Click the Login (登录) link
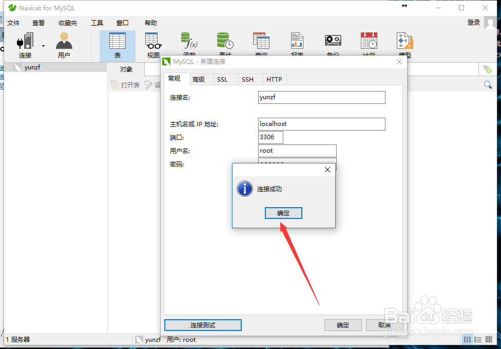The width and height of the screenshot is (501, 349). pyautogui.click(x=473, y=23)
